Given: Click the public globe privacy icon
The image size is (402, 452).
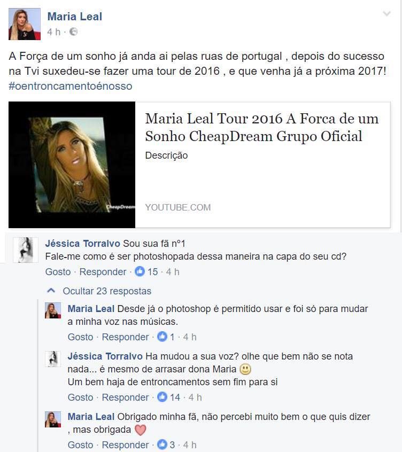Looking at the screenshot, I should click(x=74, y=32).
